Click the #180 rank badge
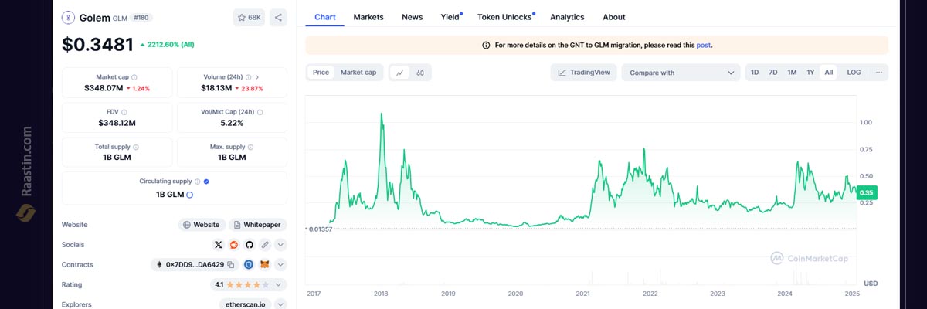The image size is (927, 309). click(141, 17)
